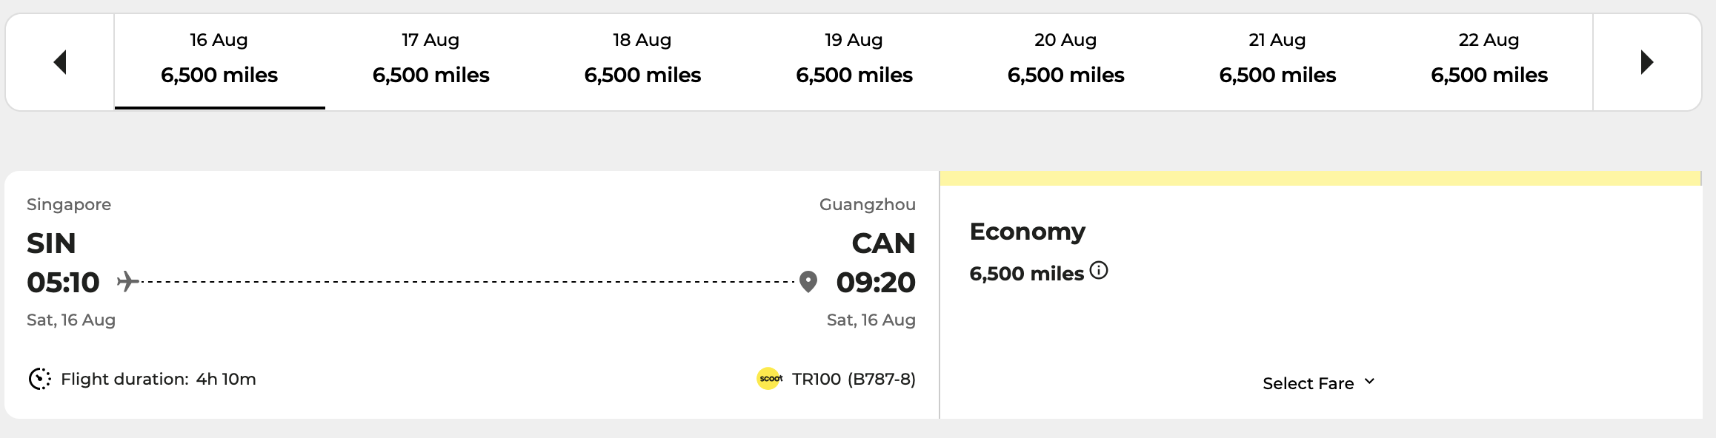
Task: Click the flight duration clock icon
Action: (x=40, y=379)
